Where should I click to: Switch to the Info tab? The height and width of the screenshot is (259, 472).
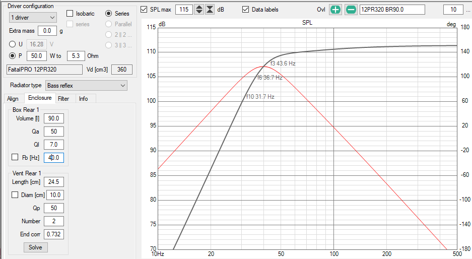(x=84, y=98)
